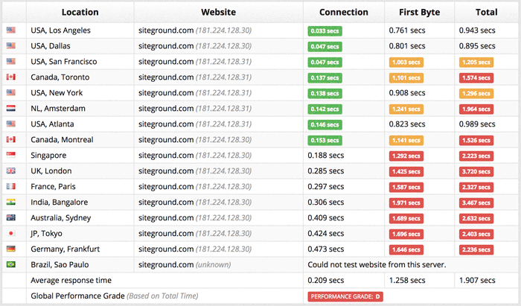This screenshot has height=306, width=521.
Task: Click the Website column header
Action: 218,13
